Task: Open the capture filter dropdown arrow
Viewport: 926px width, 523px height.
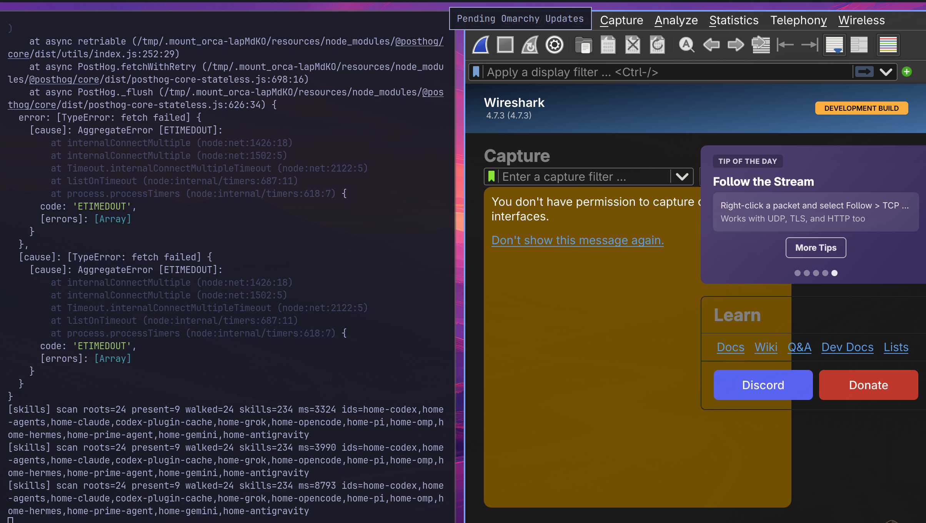Action: coord(682,177)
